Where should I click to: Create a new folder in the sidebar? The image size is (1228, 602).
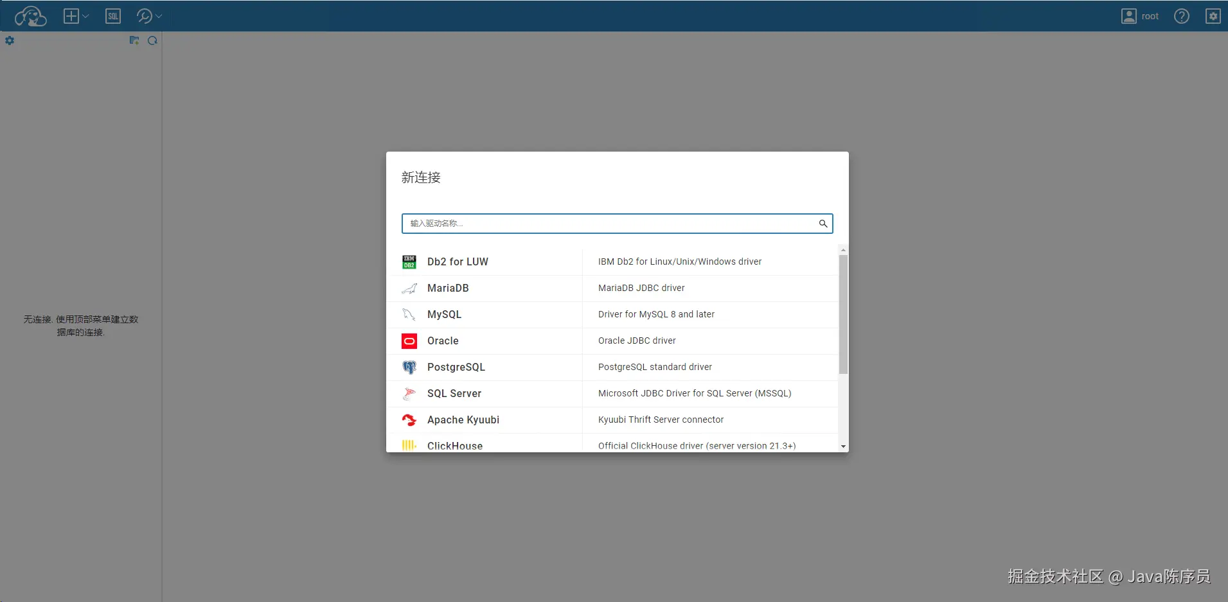click(134, 40)
